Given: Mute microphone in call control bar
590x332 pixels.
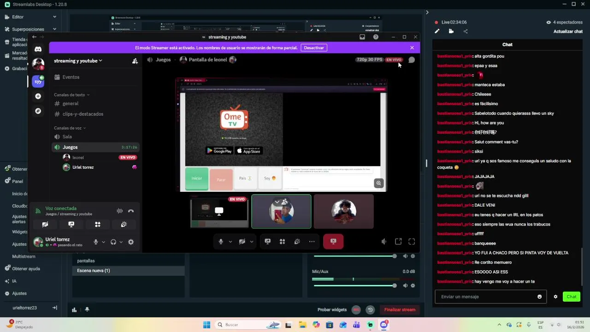Looking at the screenshot, I should click(x=221, y=242).
